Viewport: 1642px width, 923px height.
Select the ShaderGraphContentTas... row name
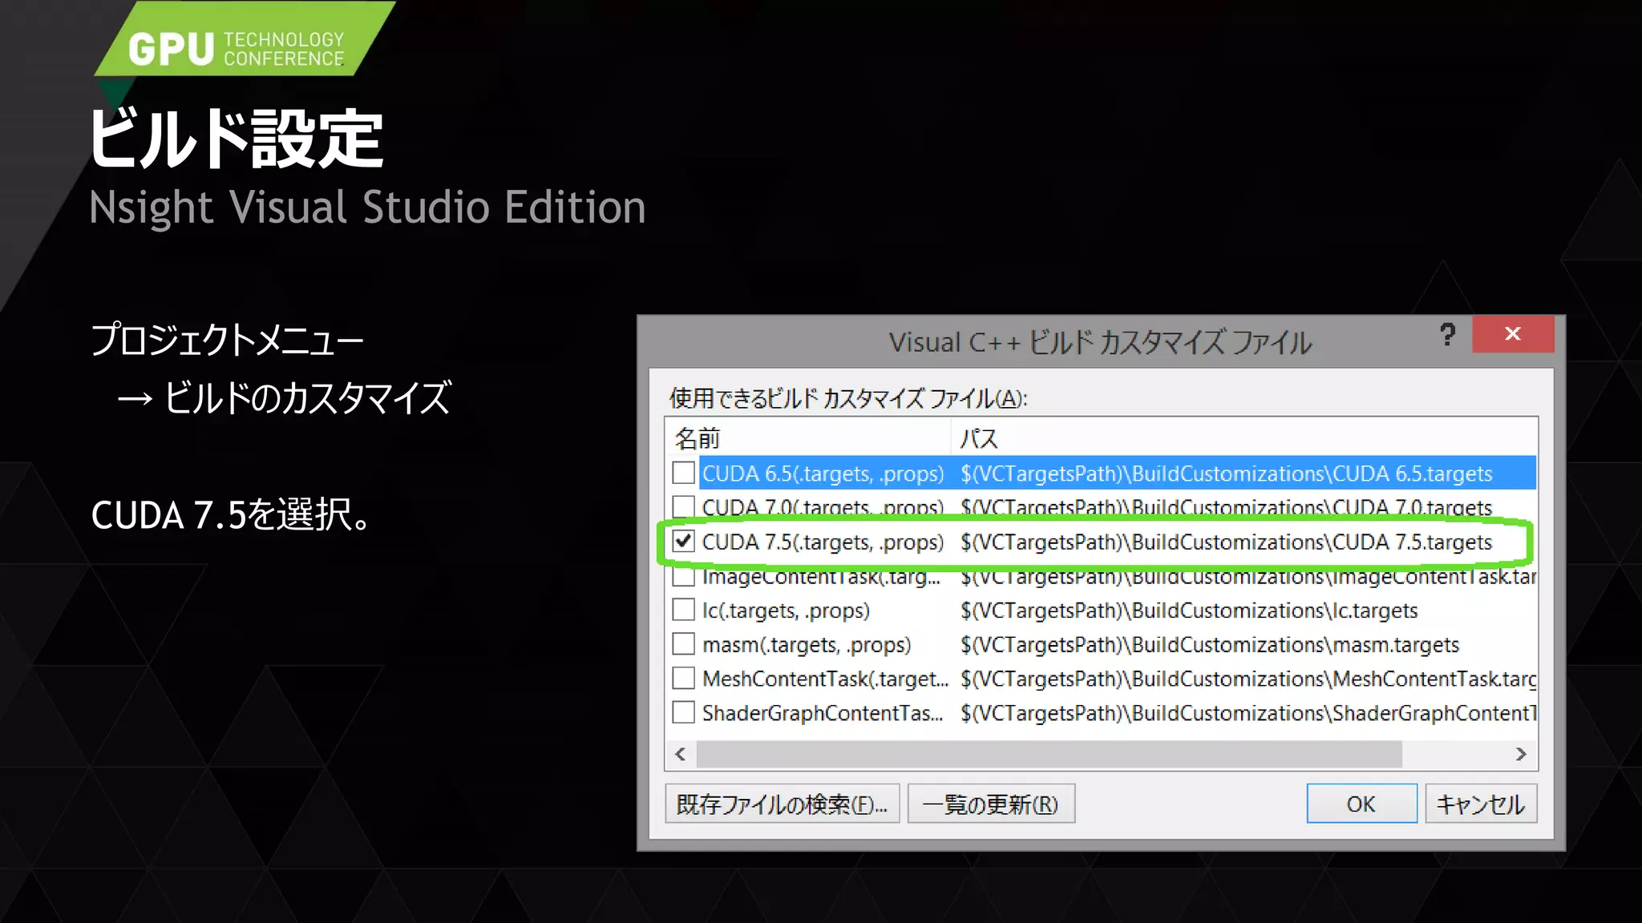(x=823, y=712)
